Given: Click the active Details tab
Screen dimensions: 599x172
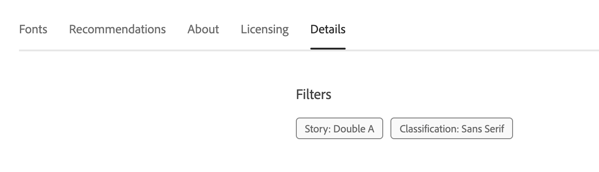Looking at the screenshot, I should coord(328,30).
